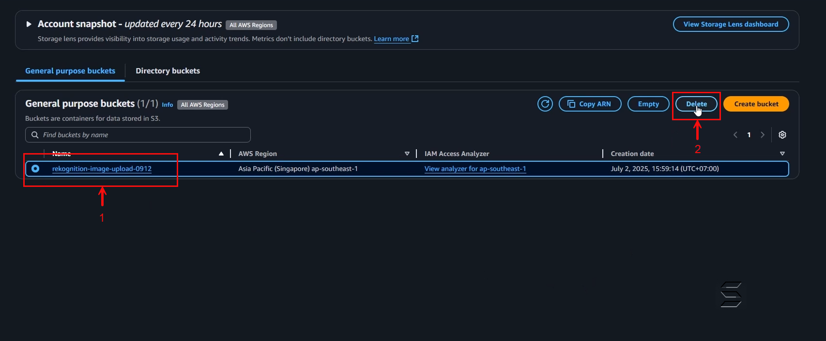Image resolution: width=826 pixels, height=341 pixels.
Task: Delete the selected bucket
Action: tap(696, 104)
